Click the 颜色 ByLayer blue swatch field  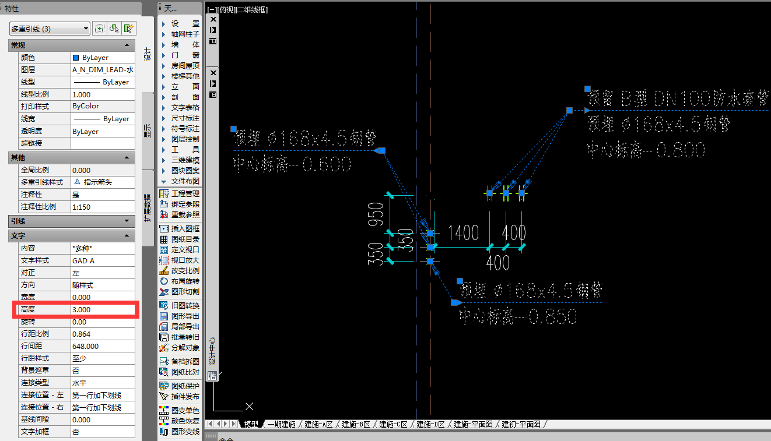[x=103, y=58]
